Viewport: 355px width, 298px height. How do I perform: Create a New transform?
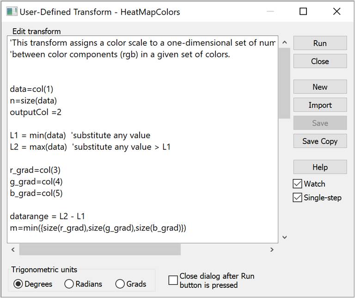pyautogui.click(x=320, y=87)
